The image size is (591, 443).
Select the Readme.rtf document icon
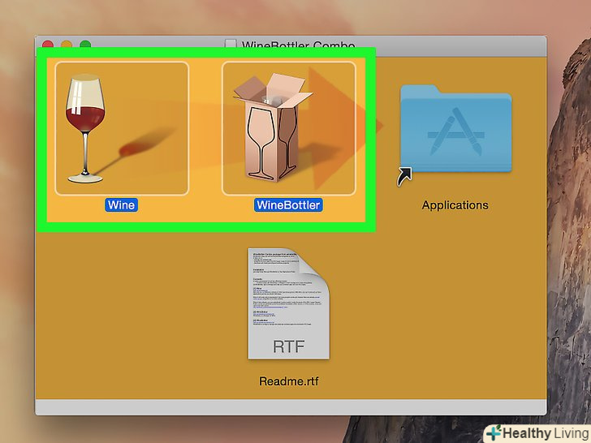pyautogui.click(x=289, y=303)
